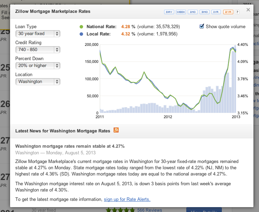Viewport: 259px width, 212px height.
Task: Click the 200,000 left axis label
Action: point(91,44)
